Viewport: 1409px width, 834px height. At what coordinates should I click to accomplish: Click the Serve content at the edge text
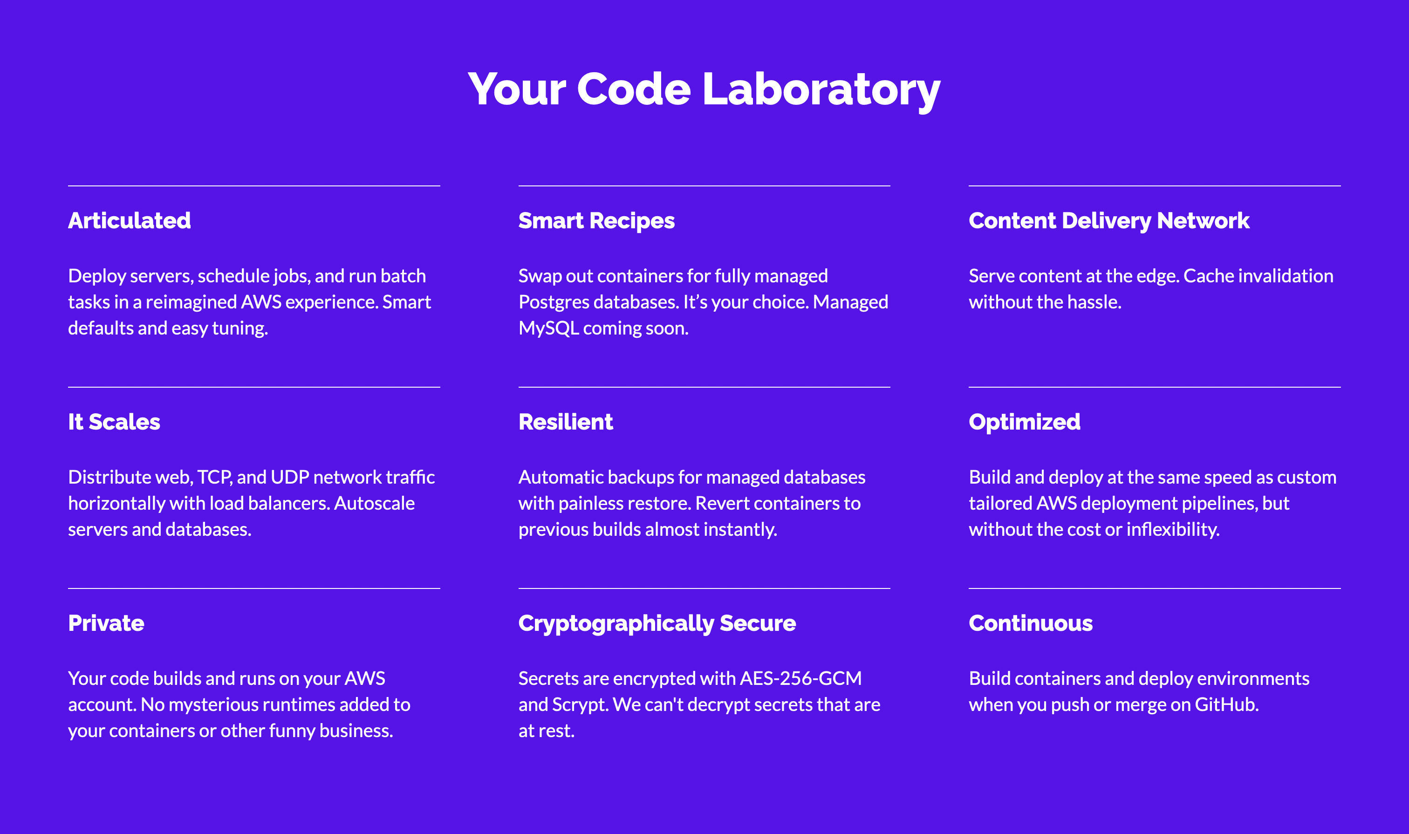(x=1151, y=289)
